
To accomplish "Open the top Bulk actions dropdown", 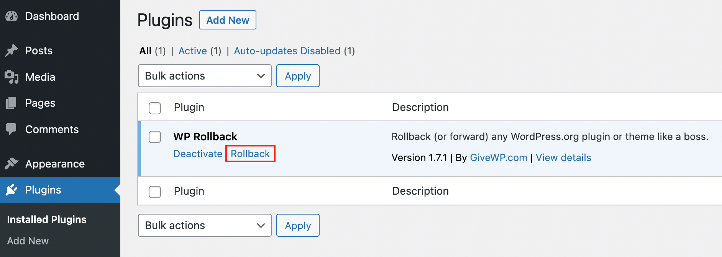I will (x=204, y=76).
